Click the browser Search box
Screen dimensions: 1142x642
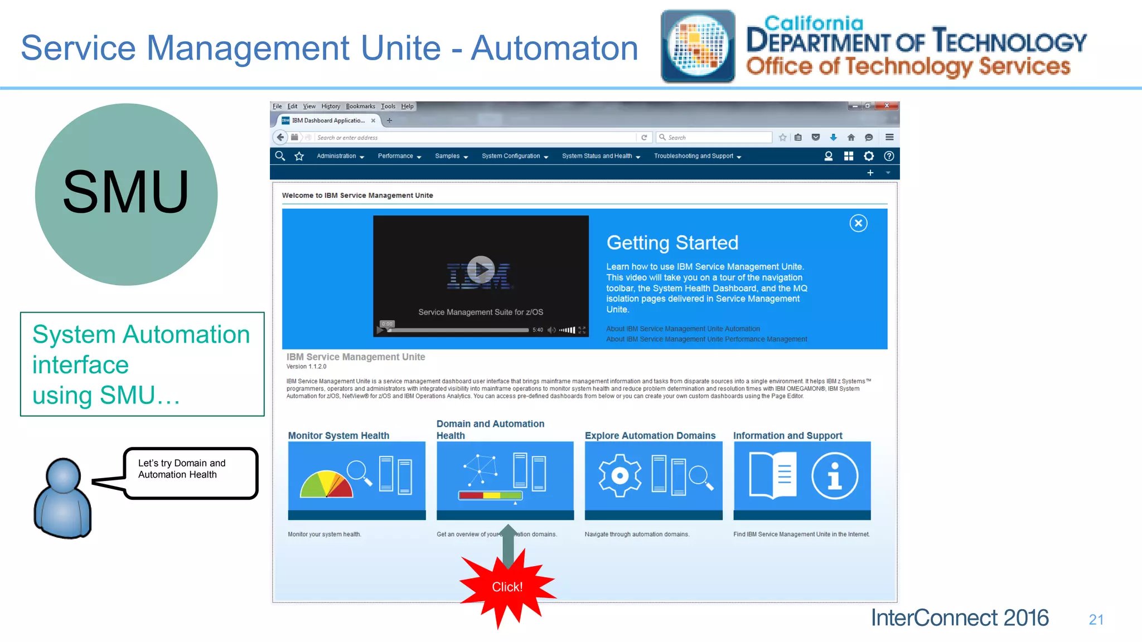click(714, 137)
